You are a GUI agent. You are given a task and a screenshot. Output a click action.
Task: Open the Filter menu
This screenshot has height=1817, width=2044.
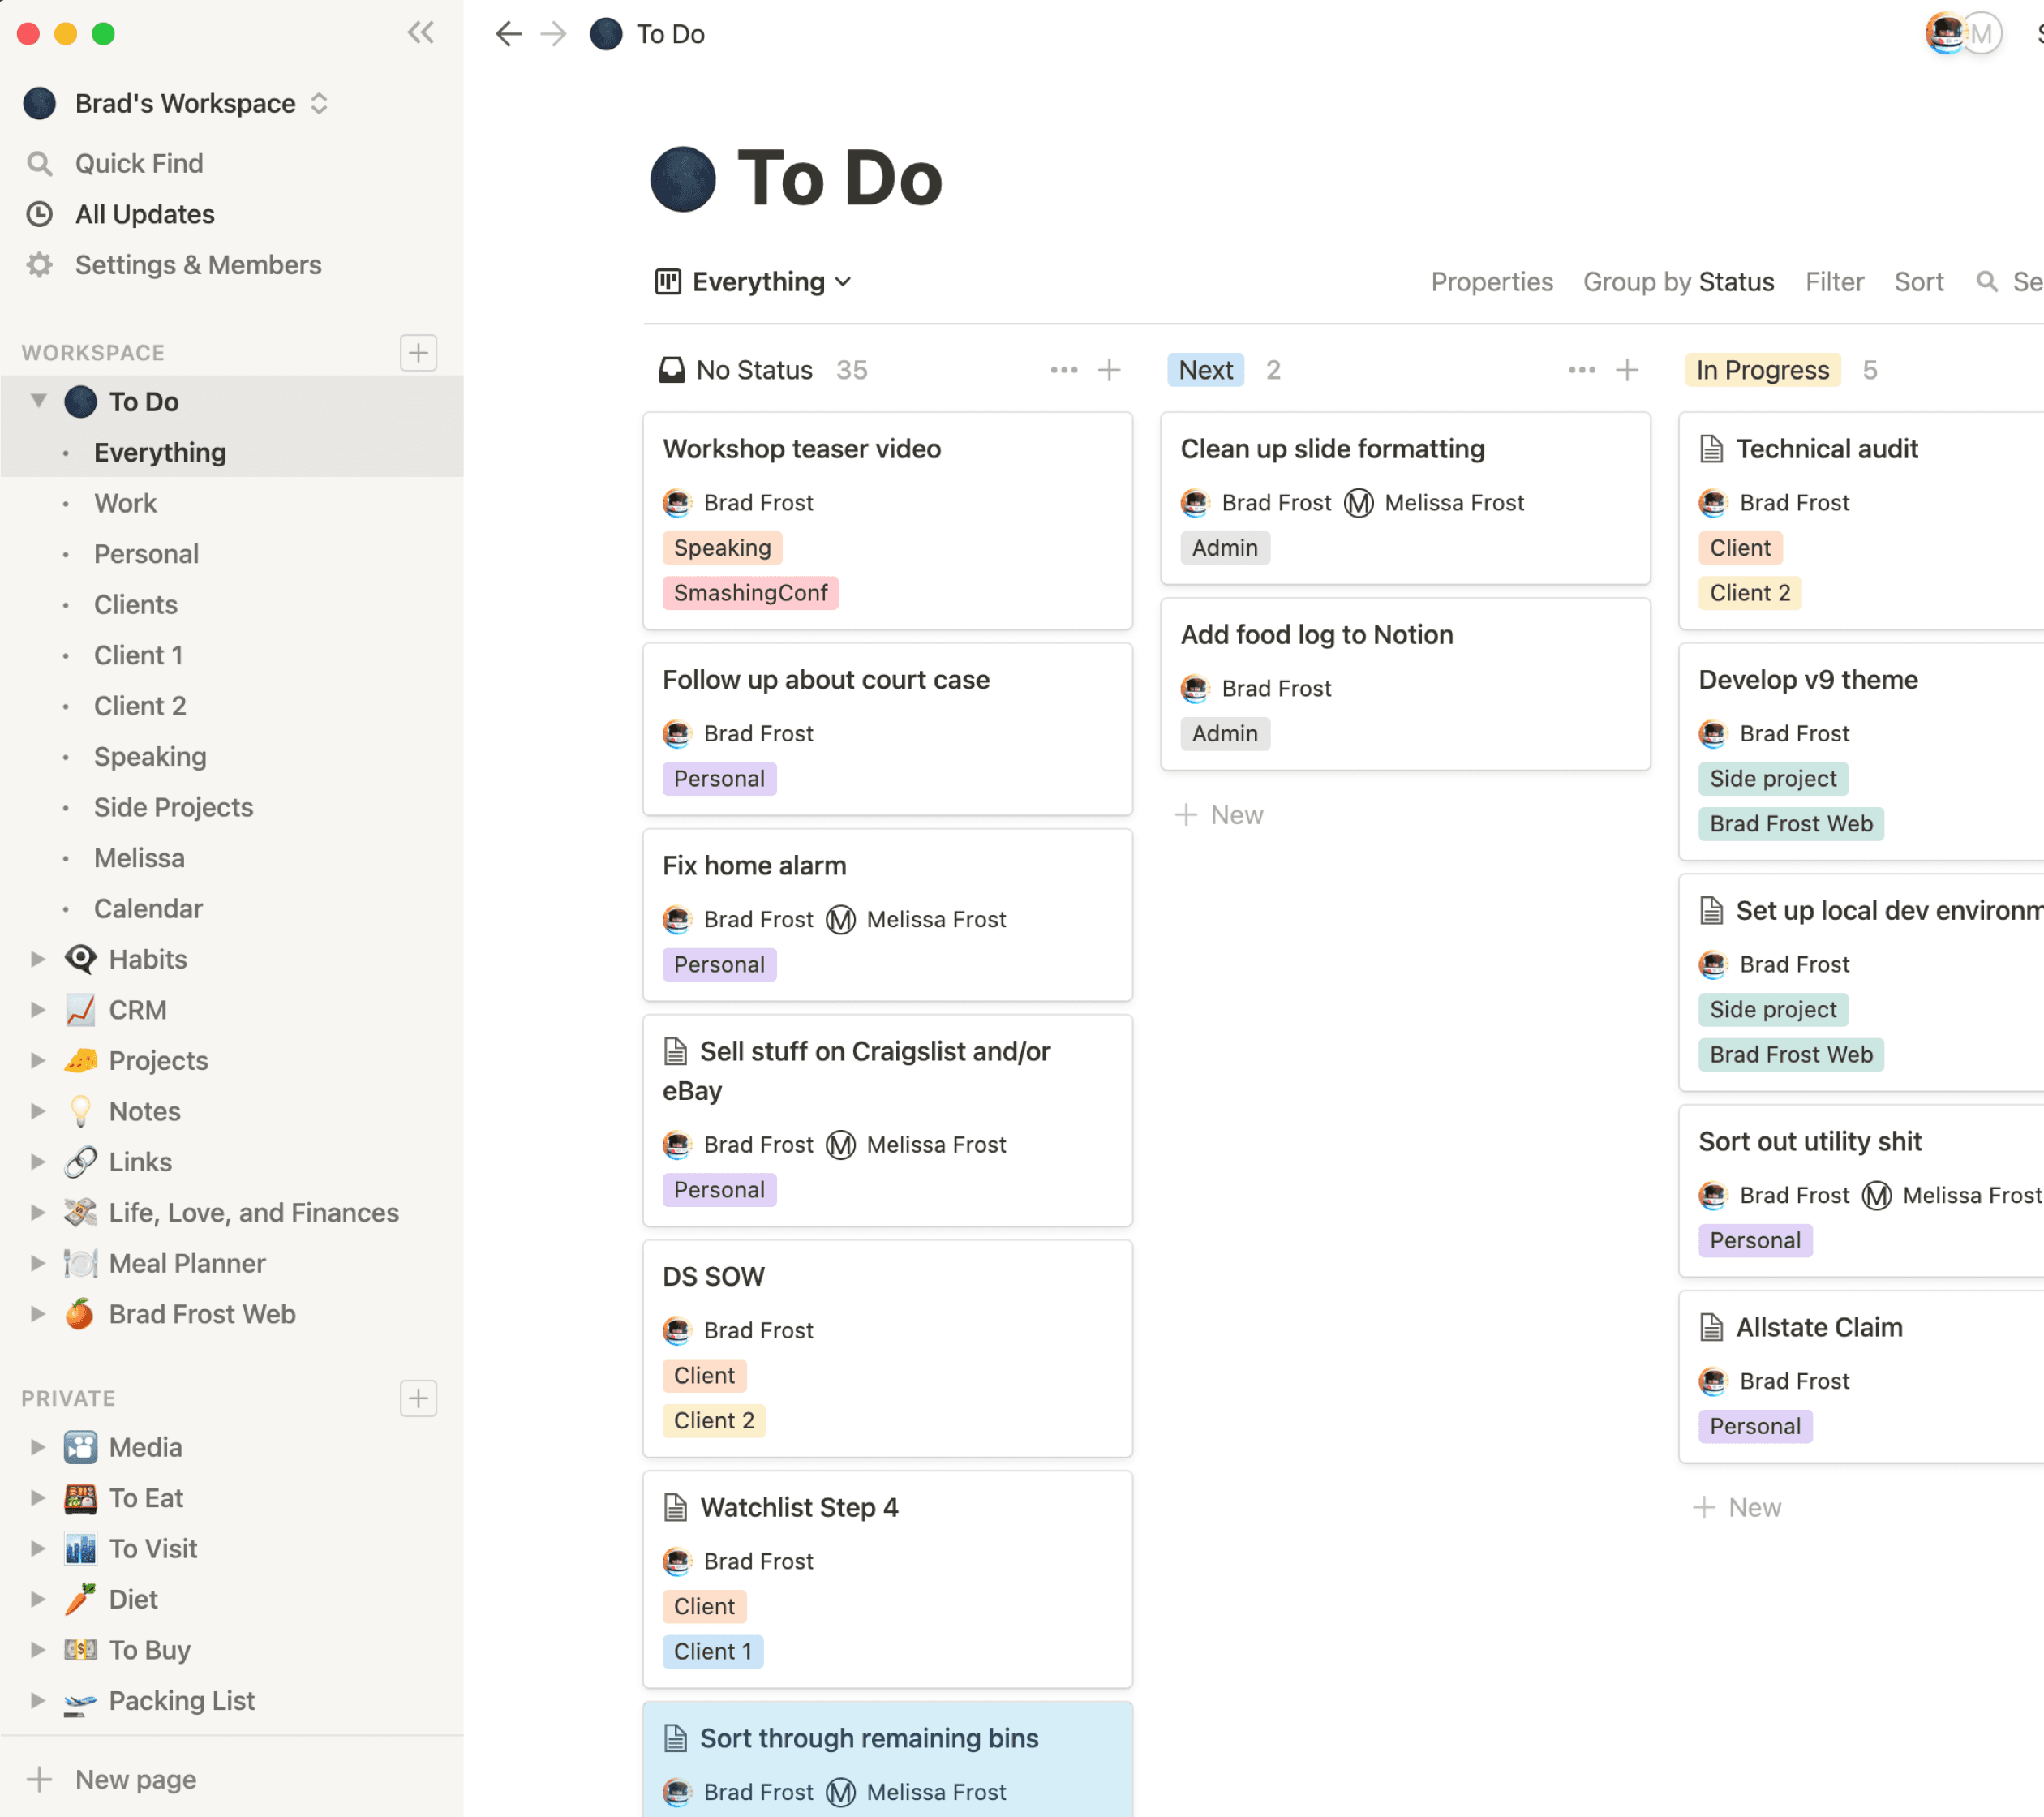1834,282
